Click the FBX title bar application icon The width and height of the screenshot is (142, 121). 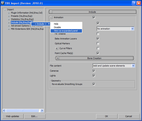[3, 3]
